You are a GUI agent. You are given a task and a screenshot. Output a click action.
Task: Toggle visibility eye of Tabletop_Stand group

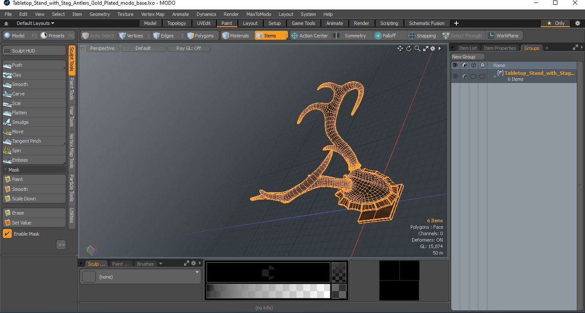click(x=455, y=76)
